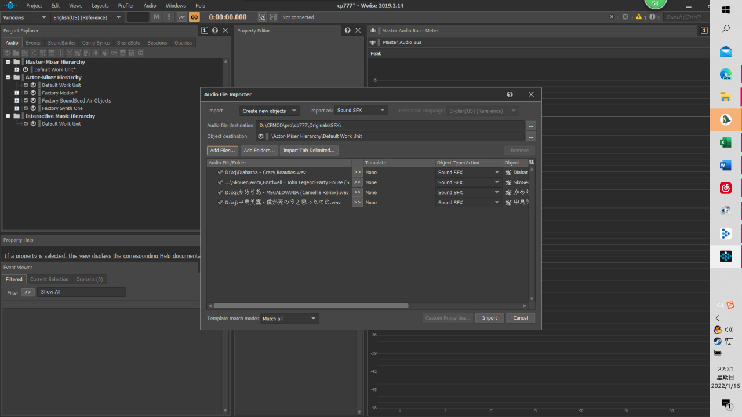The image size is (742, 417).
Task: Toggle checkbox for Factory Synth One
Action: click(x=26, y=108)
